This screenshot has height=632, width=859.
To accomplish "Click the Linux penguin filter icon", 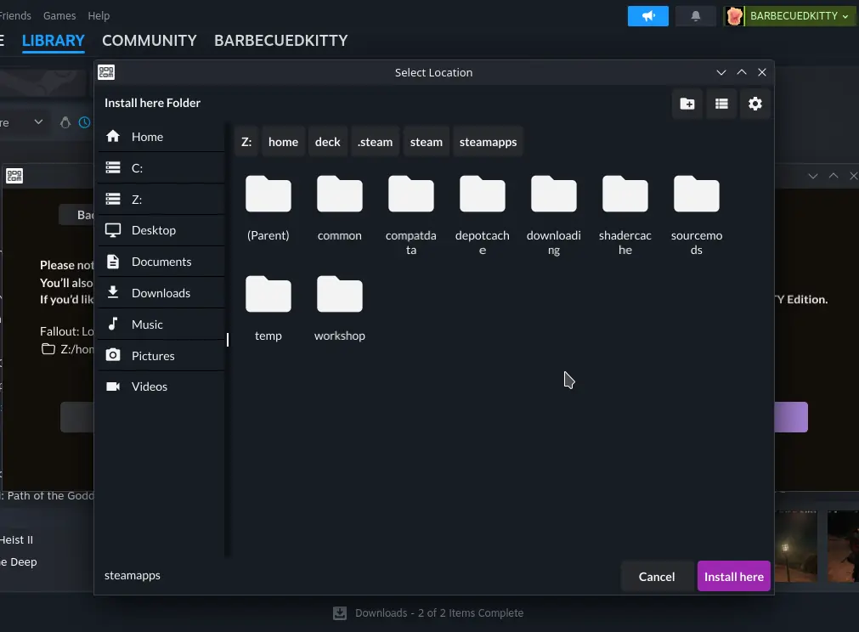I will pyautogui.click(x=65, y=122).
